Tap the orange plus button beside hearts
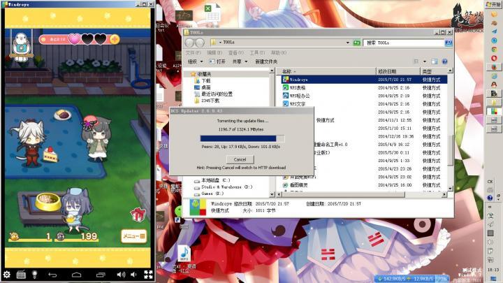This screenshot has width=503, height=283. (114, 39)
